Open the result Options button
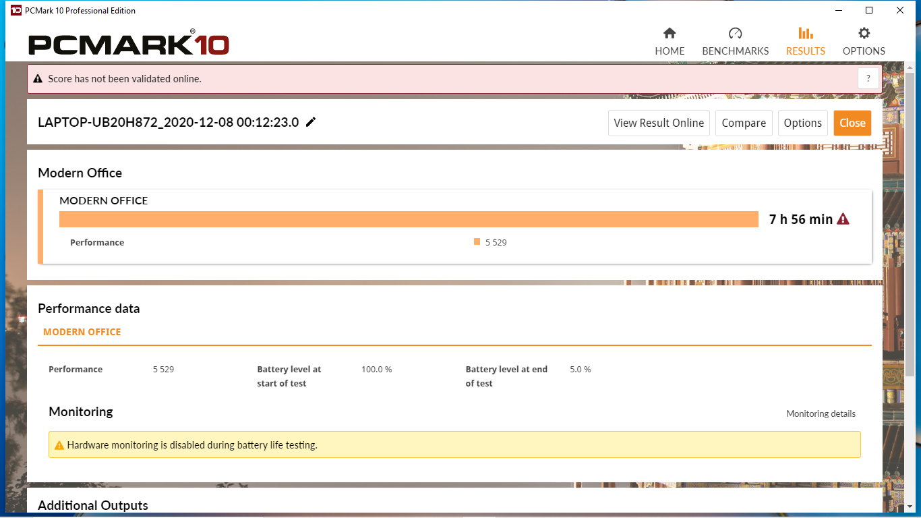 click(x=802, y=123)
